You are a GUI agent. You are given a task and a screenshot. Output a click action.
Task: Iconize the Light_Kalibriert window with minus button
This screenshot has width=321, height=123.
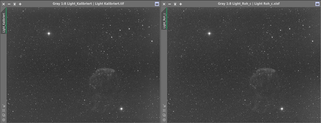click(9, 4)
